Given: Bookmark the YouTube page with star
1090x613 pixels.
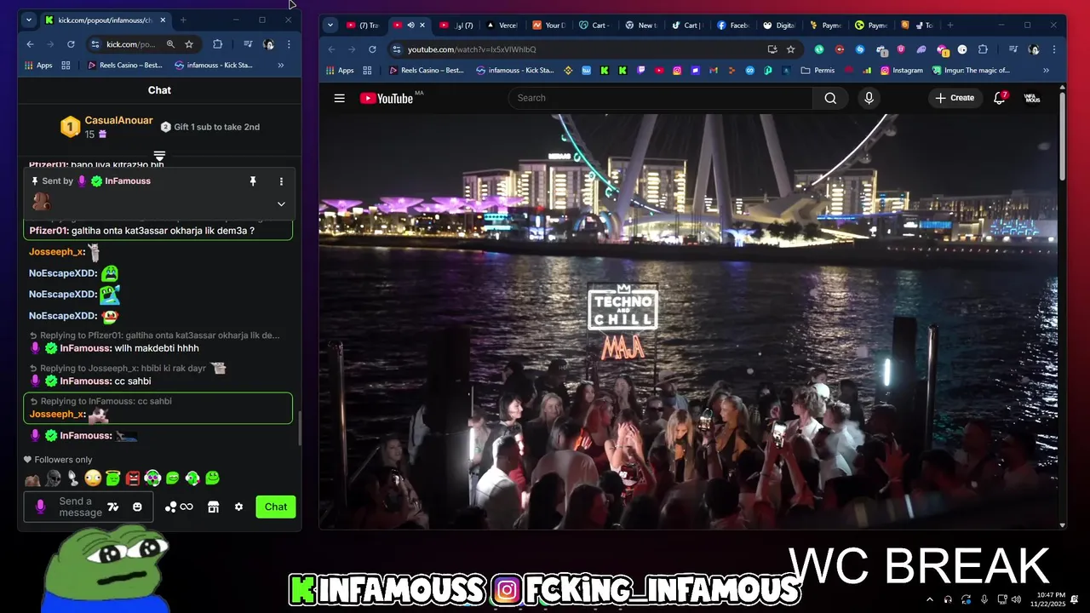Looking at the screenshot, I should pyautogui.click(x=790, y=49).
